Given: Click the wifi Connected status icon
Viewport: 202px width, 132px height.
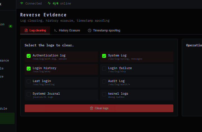Looking at the screenshot, I should click(x=22, y=3).
